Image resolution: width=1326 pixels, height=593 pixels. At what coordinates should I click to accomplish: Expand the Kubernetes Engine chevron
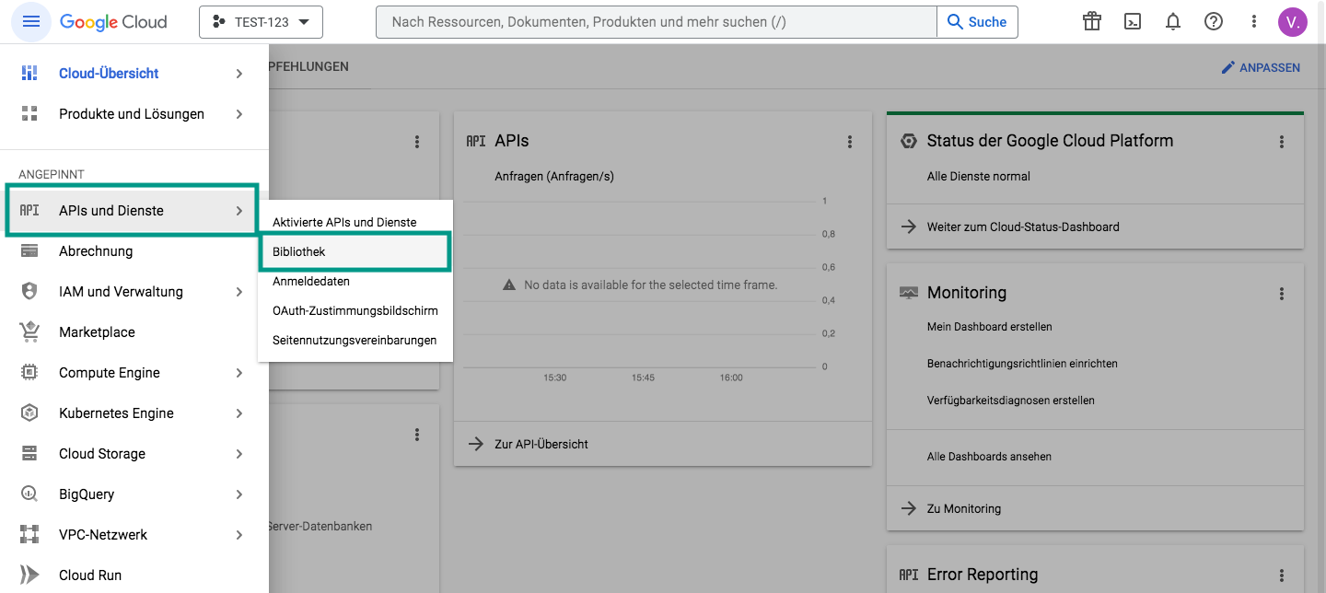click(x=239, y=413)
